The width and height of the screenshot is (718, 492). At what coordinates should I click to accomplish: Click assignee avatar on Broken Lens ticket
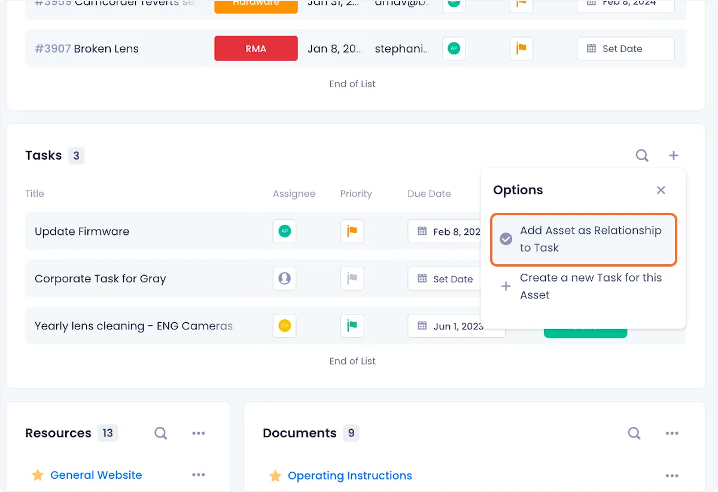coord(454,48)
